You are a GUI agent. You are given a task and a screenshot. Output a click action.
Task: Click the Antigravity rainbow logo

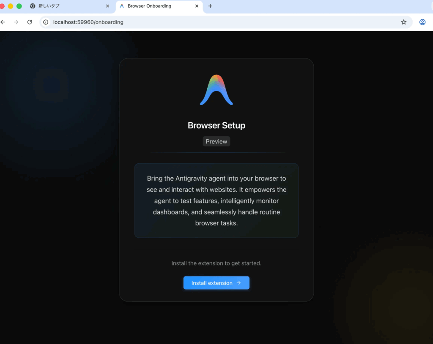tap(216, 90)
